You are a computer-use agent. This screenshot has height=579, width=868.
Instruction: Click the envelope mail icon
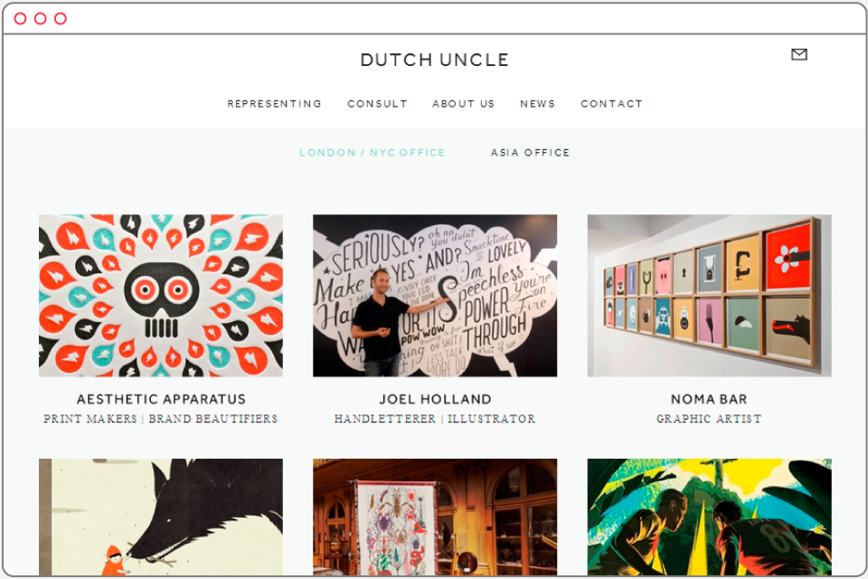coord(798,54)
